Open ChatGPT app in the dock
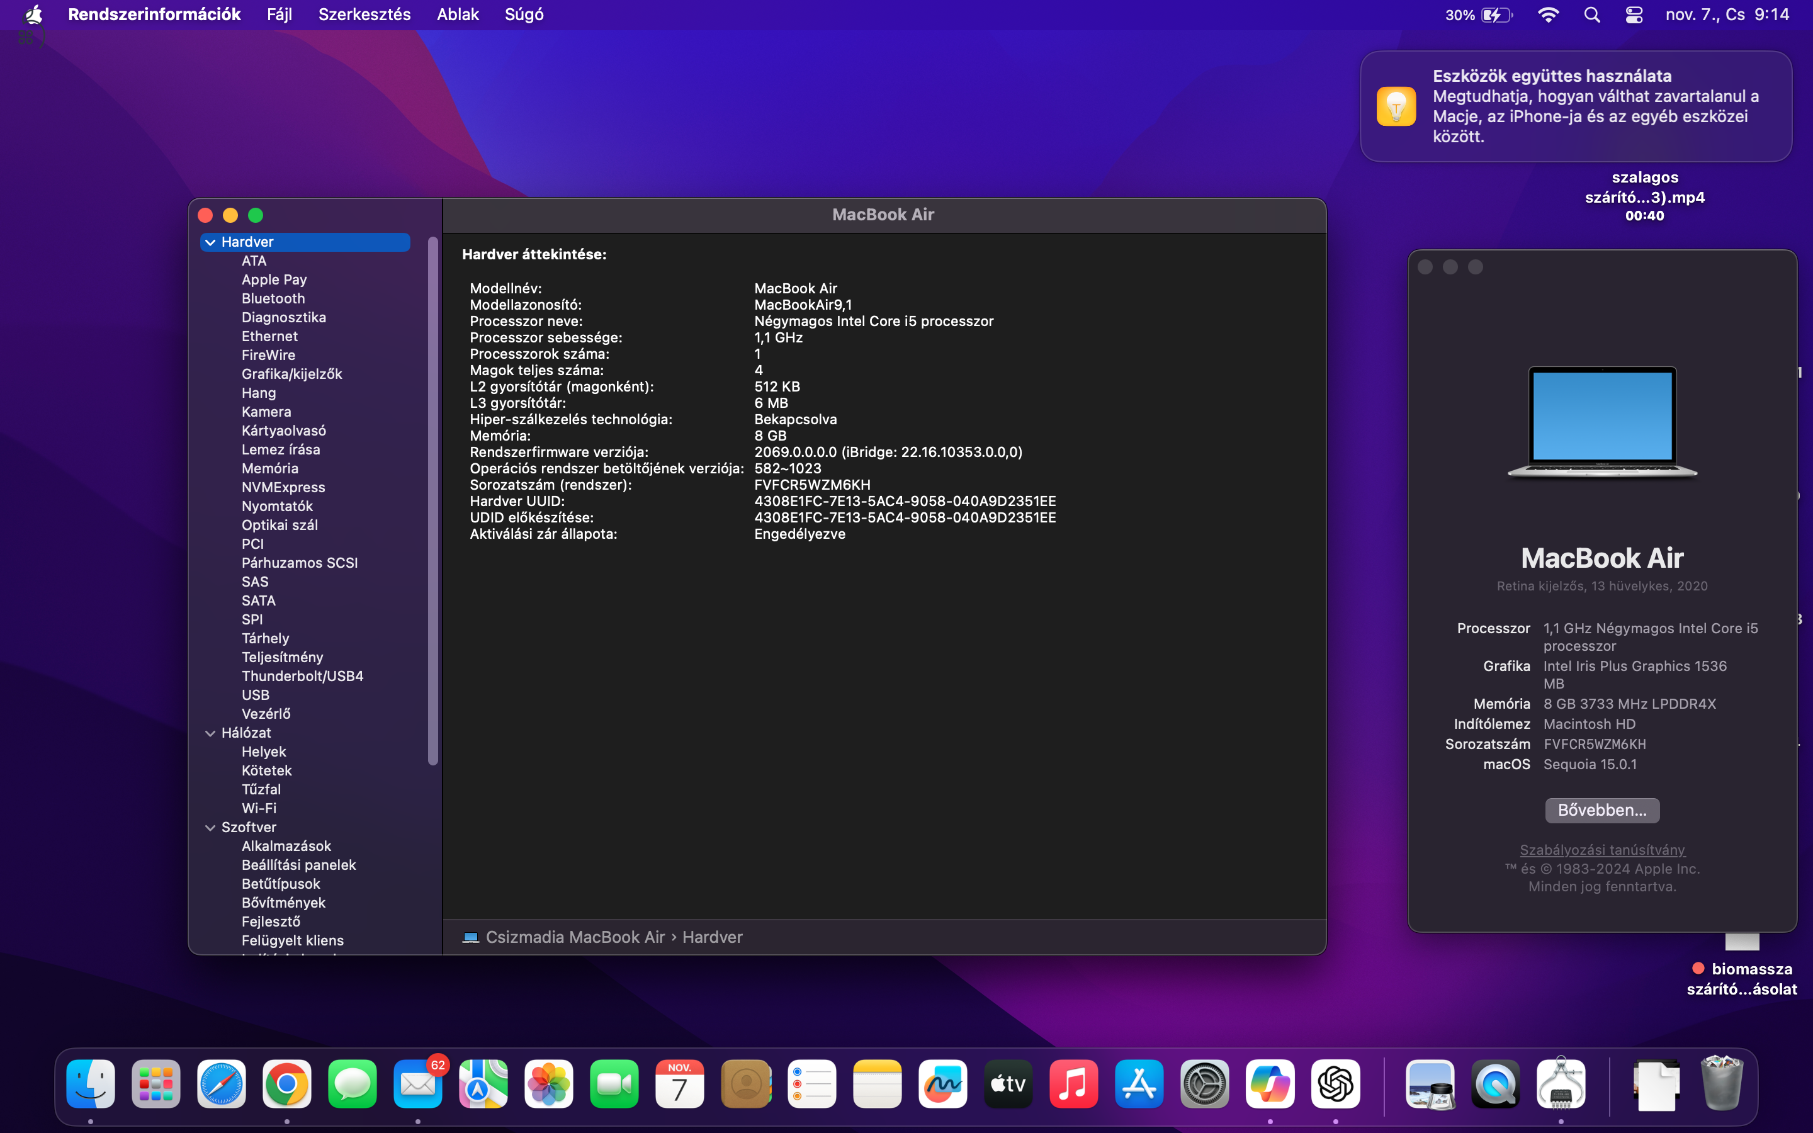Screen dimensions: 1813x1133 coord(1335,1083)
